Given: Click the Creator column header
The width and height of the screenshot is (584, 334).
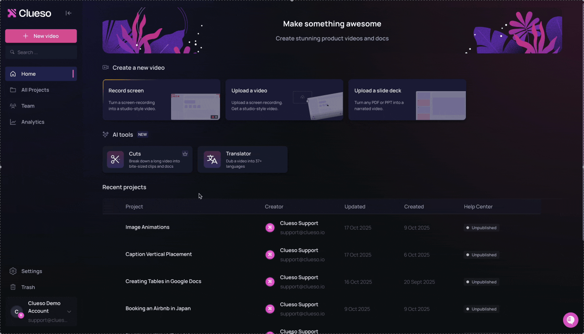Looking at the screenshot, I should tap(274, 207).
